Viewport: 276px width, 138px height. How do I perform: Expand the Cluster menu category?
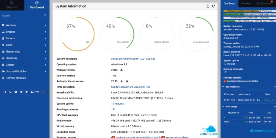pos(25,65)
